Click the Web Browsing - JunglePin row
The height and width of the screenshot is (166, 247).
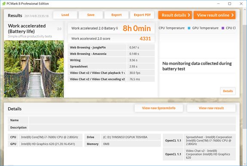(111, 47)
